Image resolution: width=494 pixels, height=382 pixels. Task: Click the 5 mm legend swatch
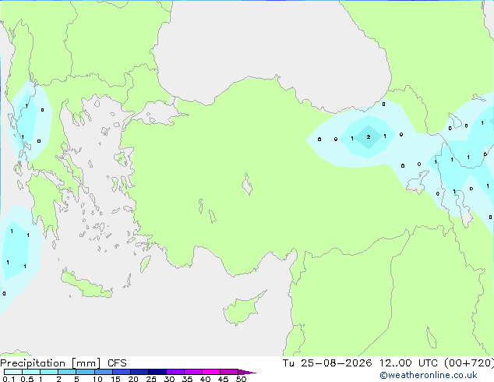(85, 372)
